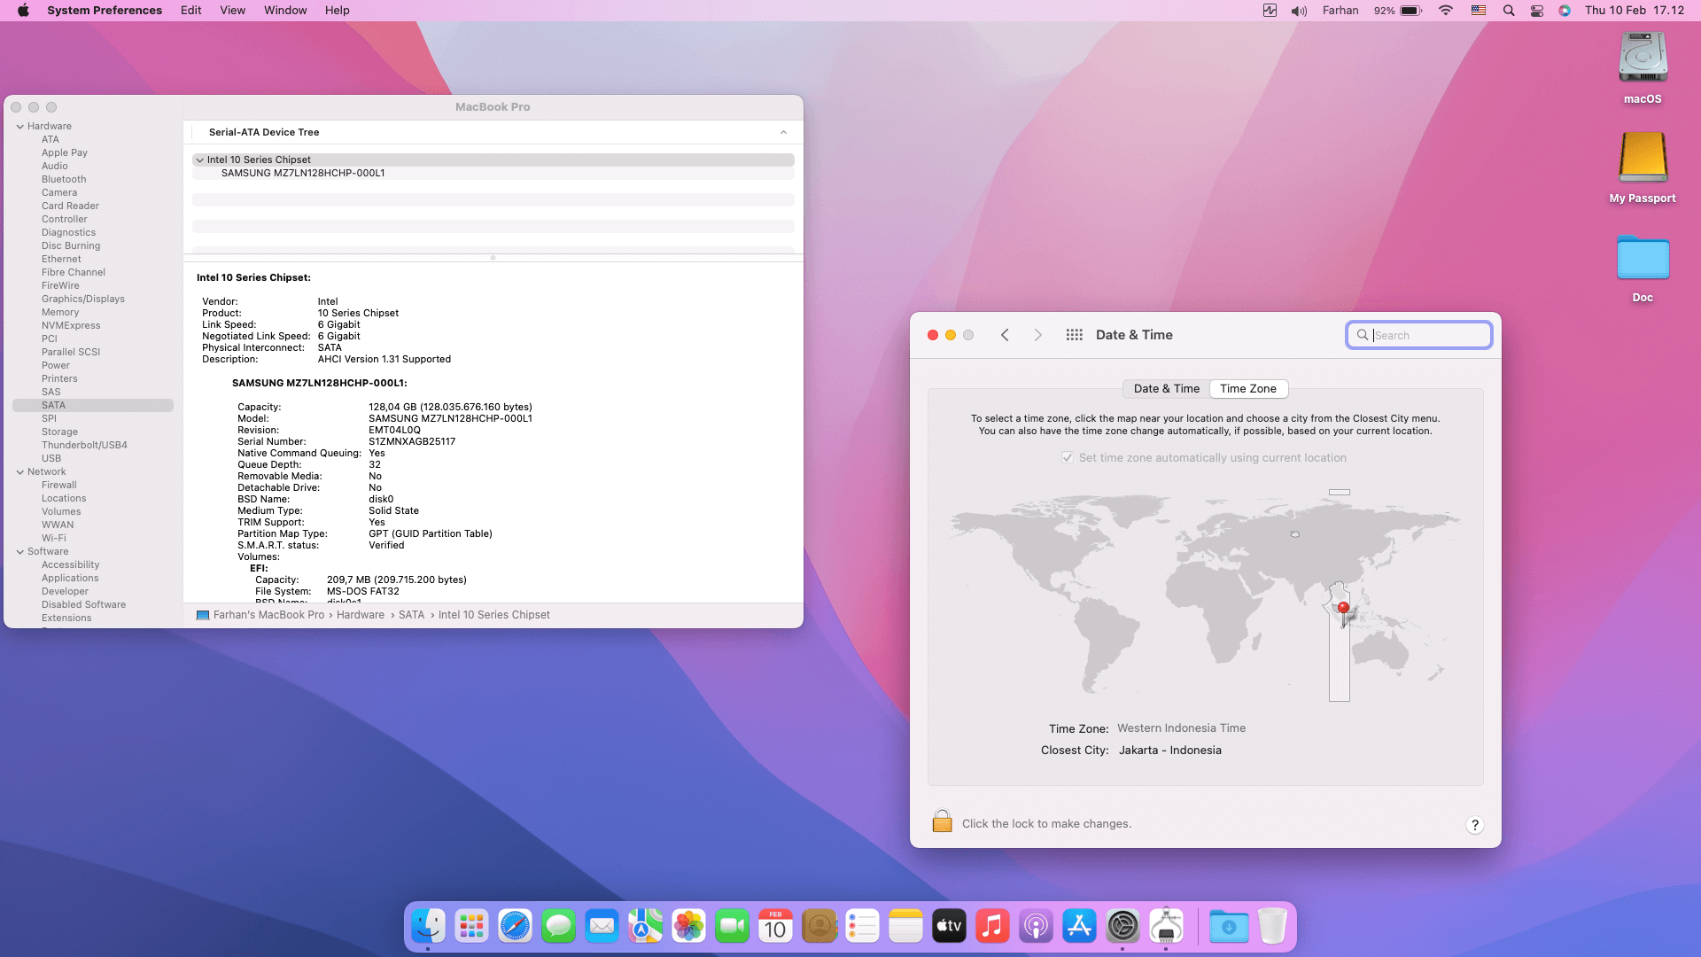Select NVMExpress in the sidebar
Image resolution: width=1701 pixels, height=957 pixels.
(71, 325)
